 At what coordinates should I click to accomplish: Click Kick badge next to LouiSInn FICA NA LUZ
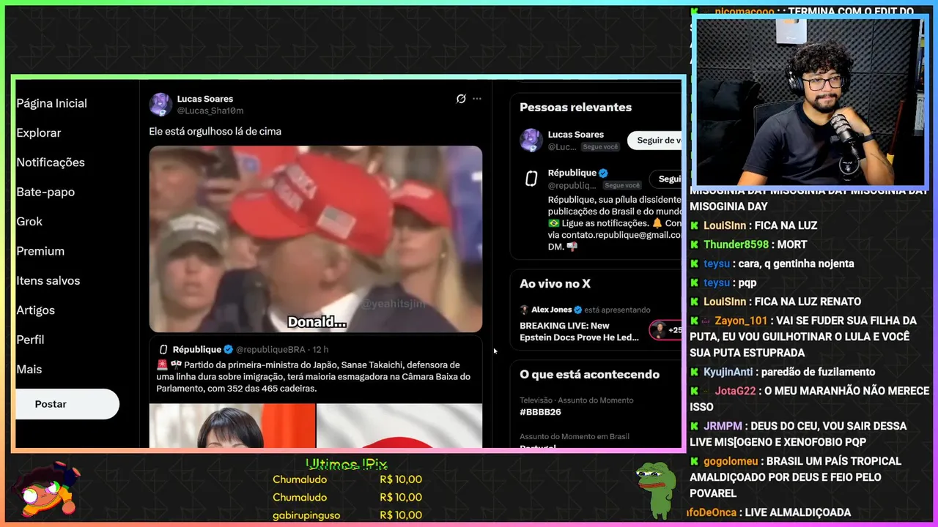click(x=694, y=225)
